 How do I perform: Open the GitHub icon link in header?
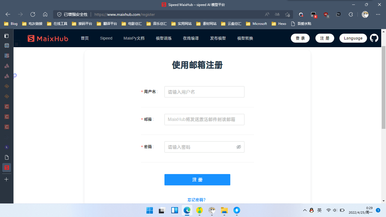(374, 38)
